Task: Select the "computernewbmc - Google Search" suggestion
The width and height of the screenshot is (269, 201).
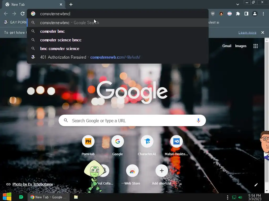Action: tap(118, 23)
